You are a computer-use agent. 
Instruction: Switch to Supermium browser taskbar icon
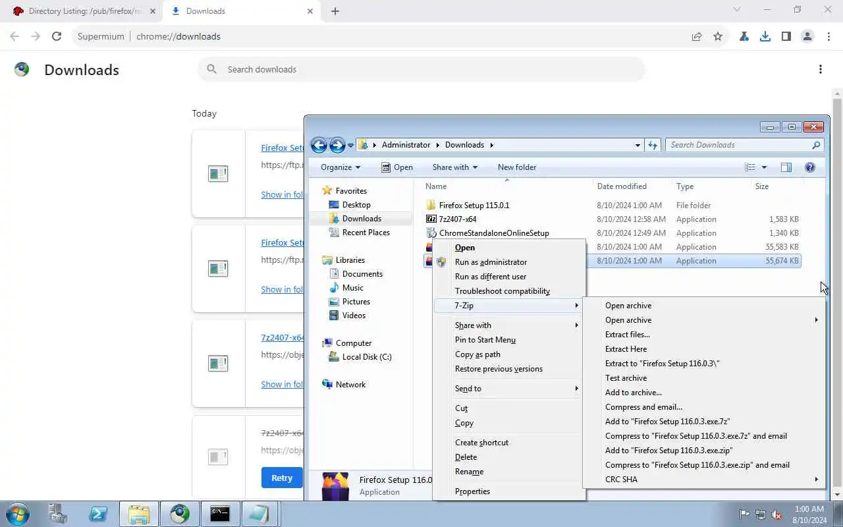click(x=179, y=514)
